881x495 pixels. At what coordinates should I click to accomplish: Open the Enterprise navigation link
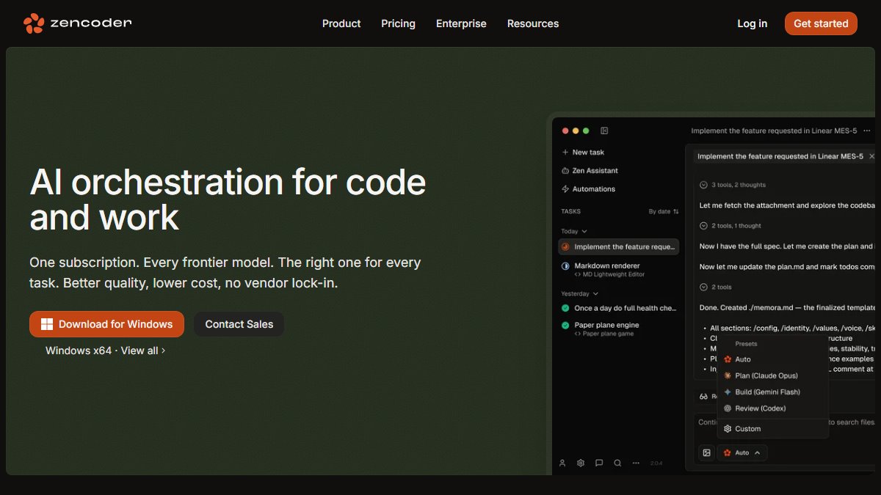461,23
